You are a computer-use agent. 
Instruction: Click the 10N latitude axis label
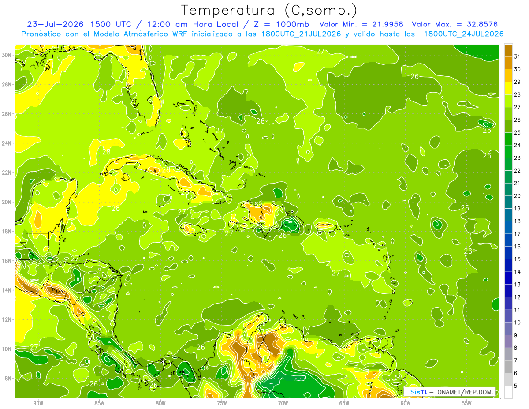7,349
